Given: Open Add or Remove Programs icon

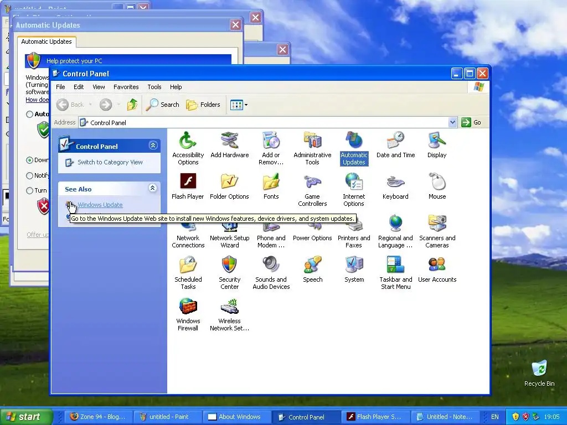Looking at the screenshot, I should (271, 141).
